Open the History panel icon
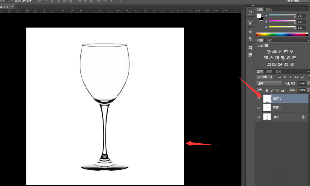The width and height of the screenshot is (310, 186). point(250,13)
